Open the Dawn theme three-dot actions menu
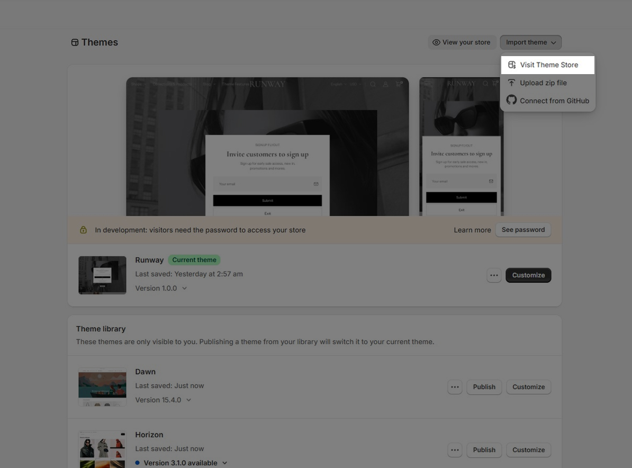This screenshot has height=468, width=632. 455,387
